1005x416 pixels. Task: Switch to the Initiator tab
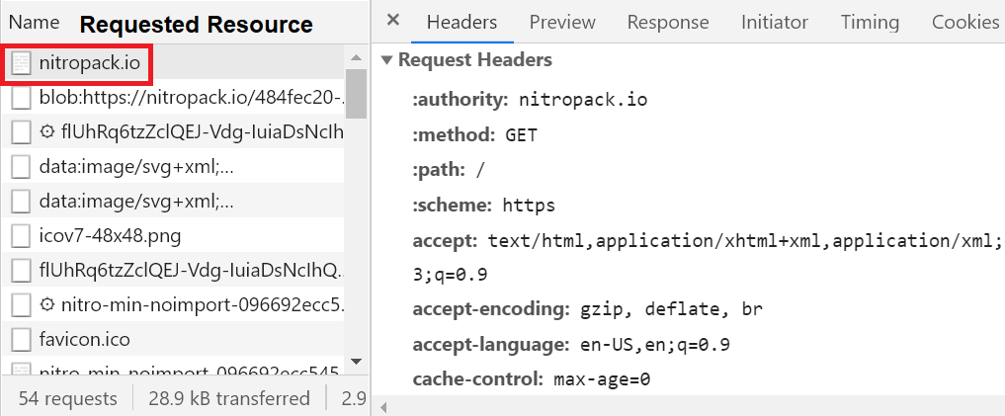pos(775,23)
